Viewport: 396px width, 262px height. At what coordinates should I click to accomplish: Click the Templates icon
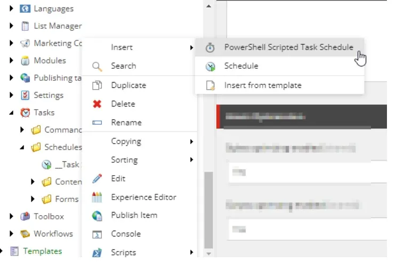(x=14, y=251)
